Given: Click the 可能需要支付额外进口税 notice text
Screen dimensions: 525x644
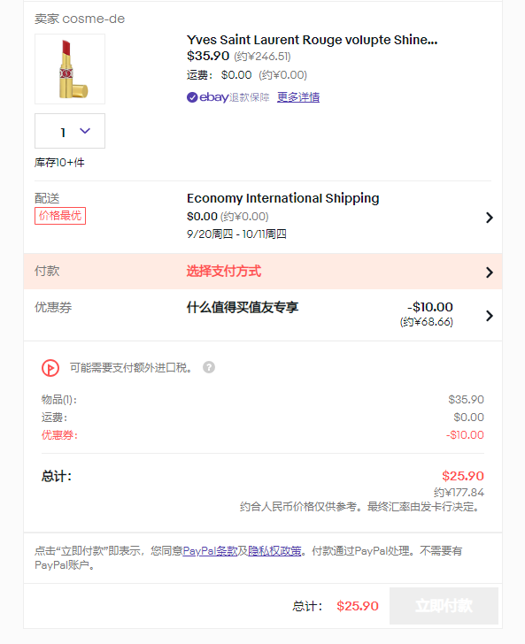Looking at the screenshot, I should pyautogui.click(x=131, y=368).
